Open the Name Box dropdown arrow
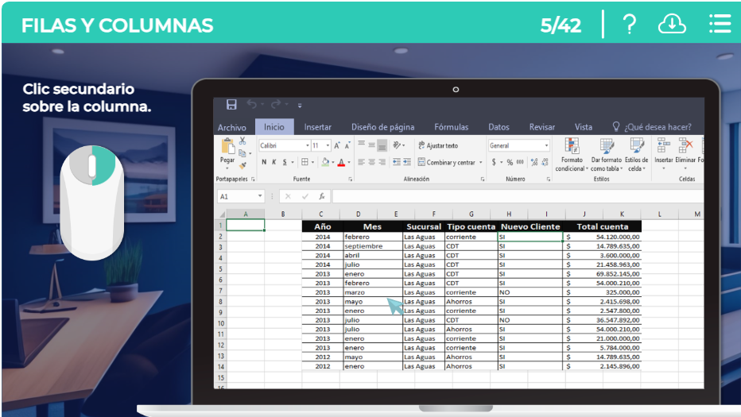Image resolution: width=741 pixels, height=417 pixels. click(x=260, y=196)
